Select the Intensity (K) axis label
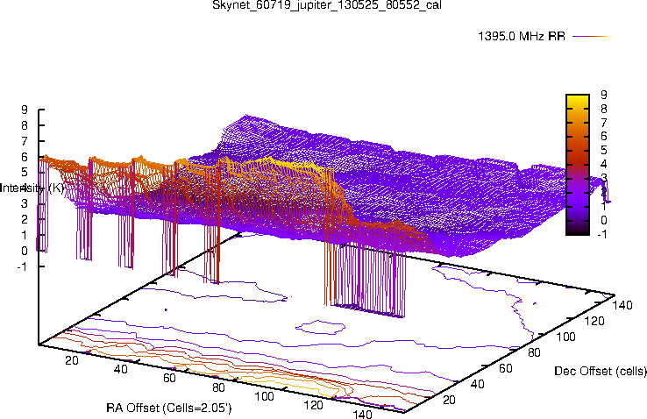Screen dimensions: 647x419 tap(32, 188)
